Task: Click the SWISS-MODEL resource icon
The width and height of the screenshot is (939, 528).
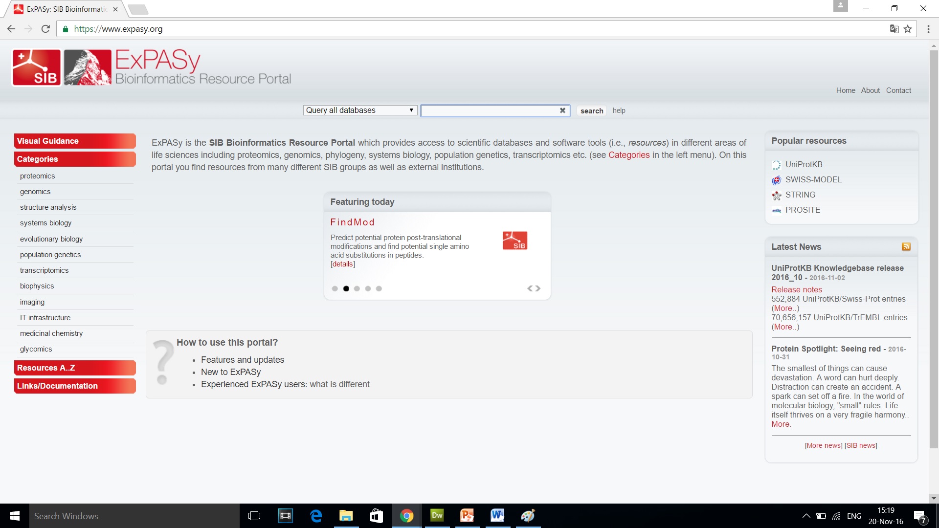Action: tap(777, 180)
